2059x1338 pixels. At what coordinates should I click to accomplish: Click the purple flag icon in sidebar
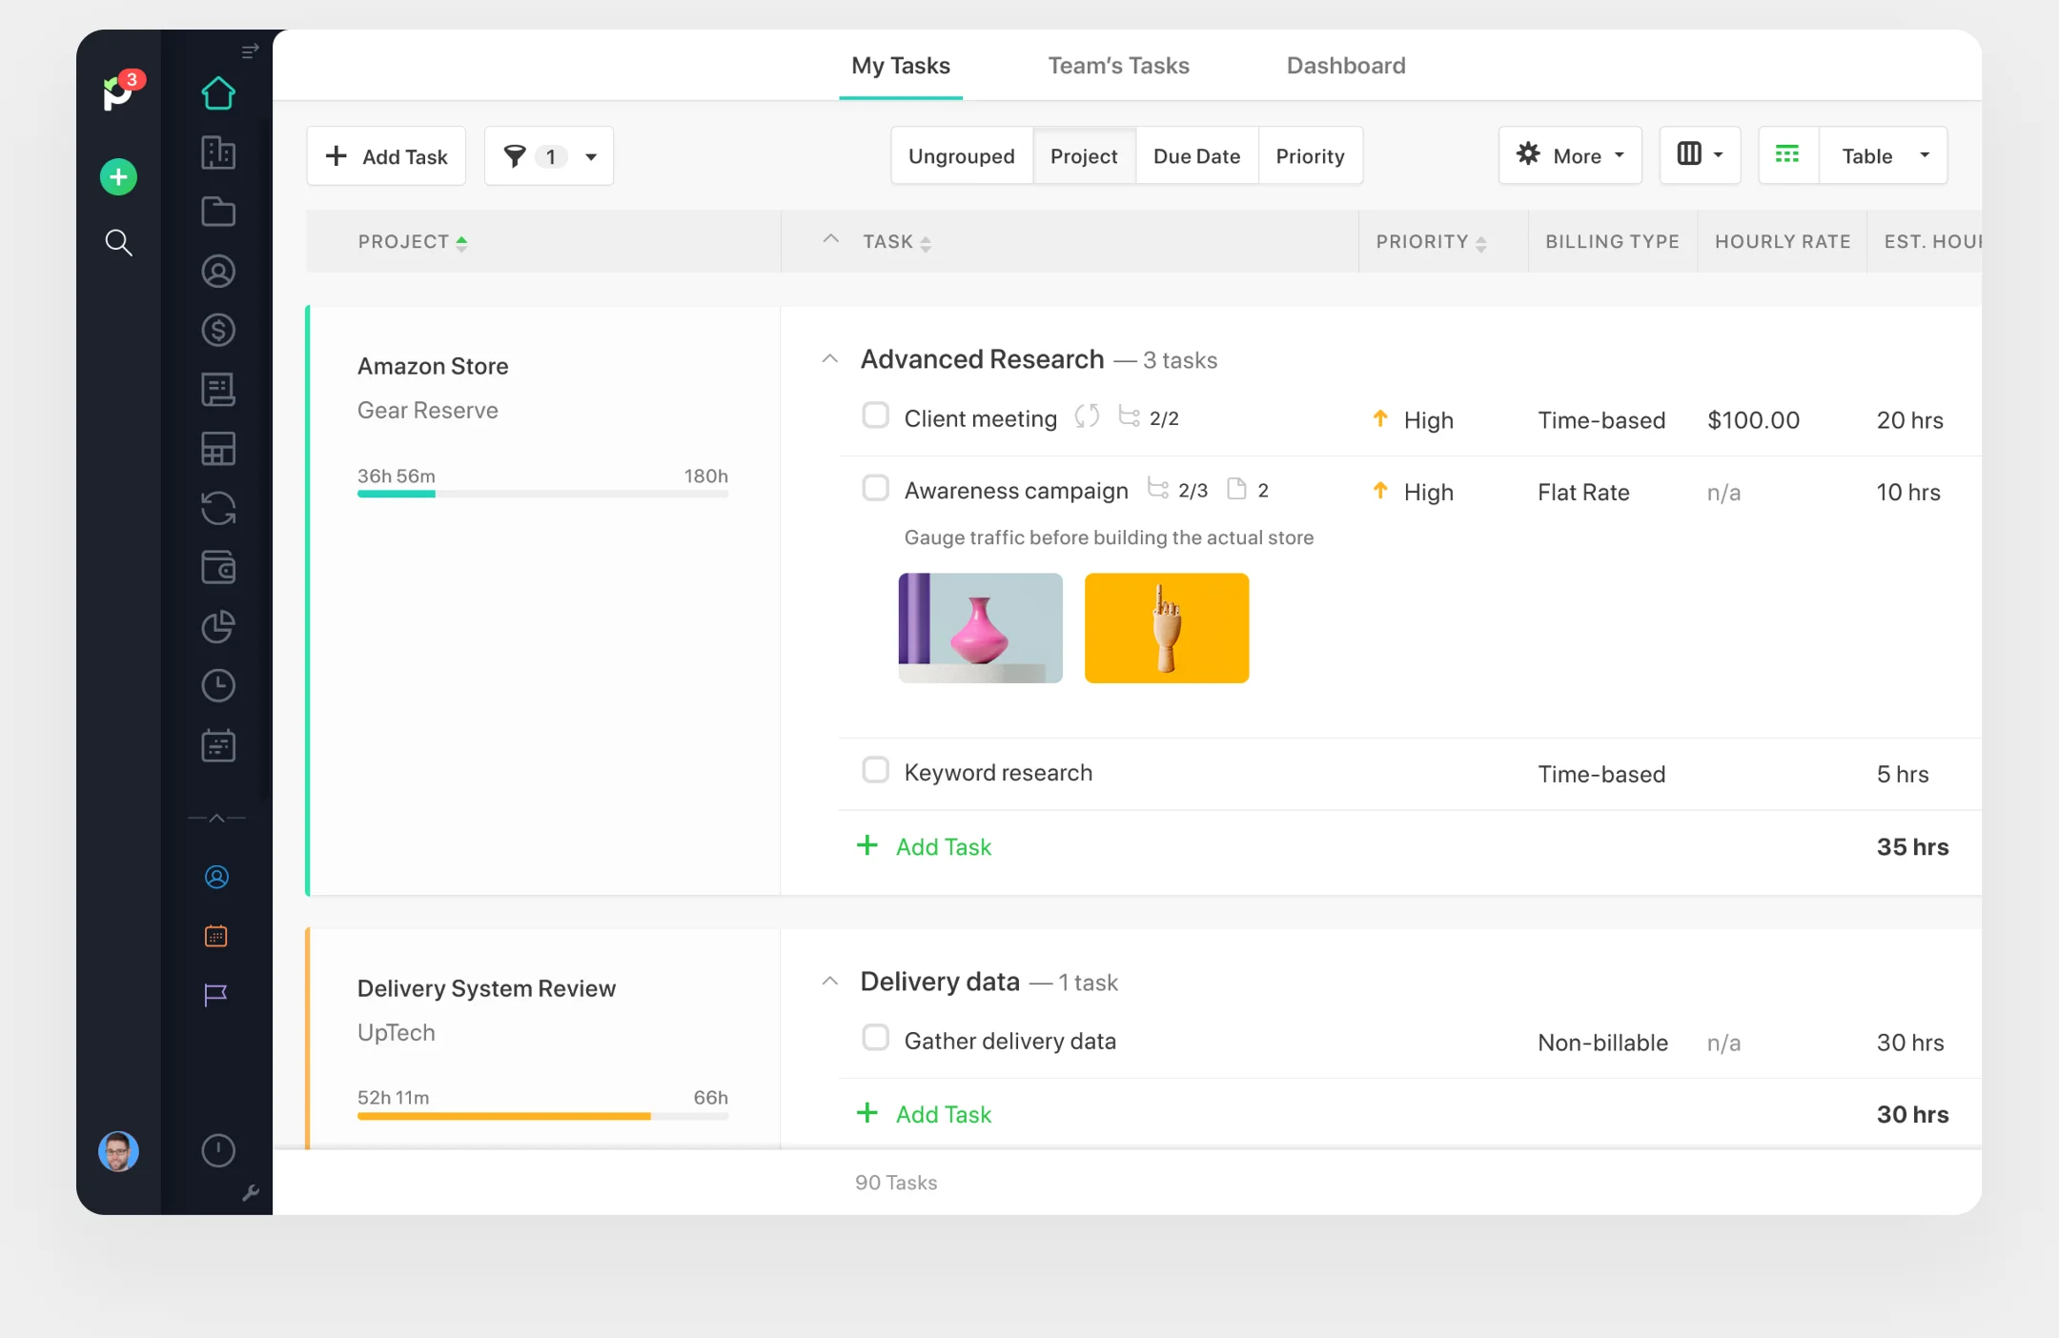tap(216, 995)
